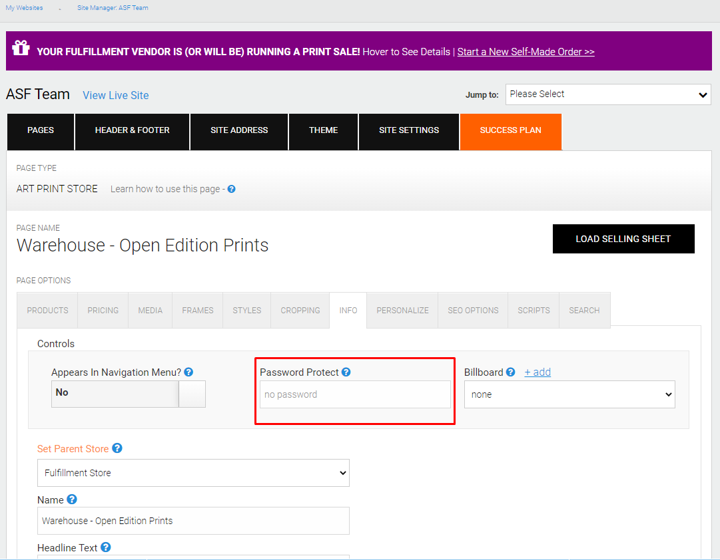Switch to the SCRIPTS tab

pyautogui.click(x=534, y=310)
